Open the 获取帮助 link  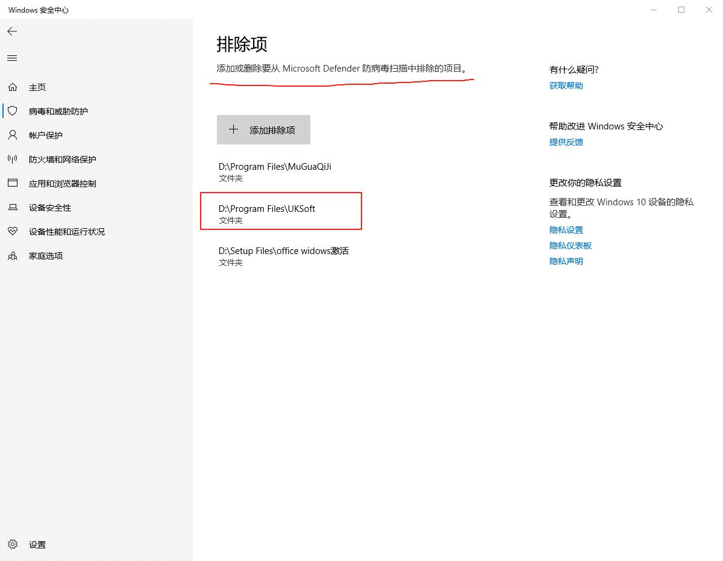click(x=566, y=85)
